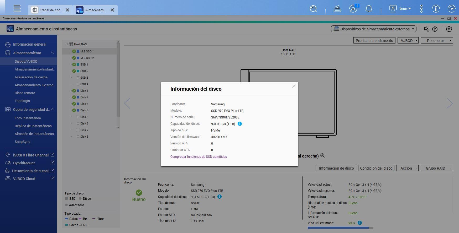Close the Información del disco dialog
Viewport: 459px width, 233px height.
tap(294, 86)
